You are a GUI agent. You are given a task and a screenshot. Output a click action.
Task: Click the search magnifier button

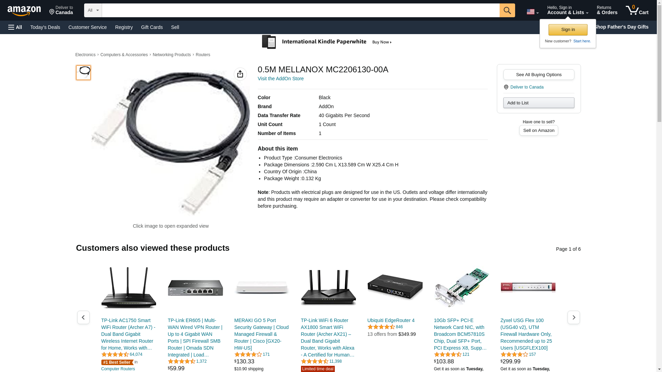click(507, 10)
